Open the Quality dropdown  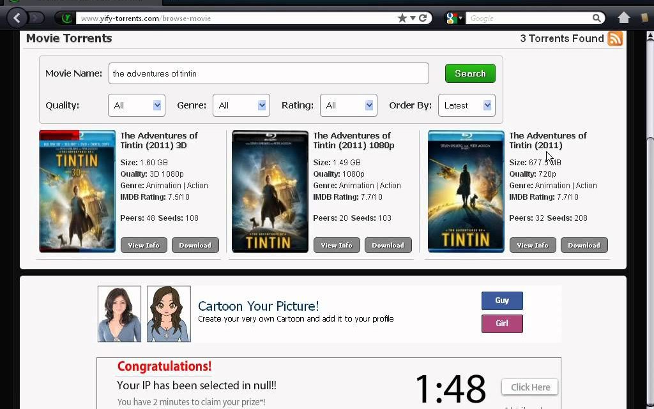[137, 105]
